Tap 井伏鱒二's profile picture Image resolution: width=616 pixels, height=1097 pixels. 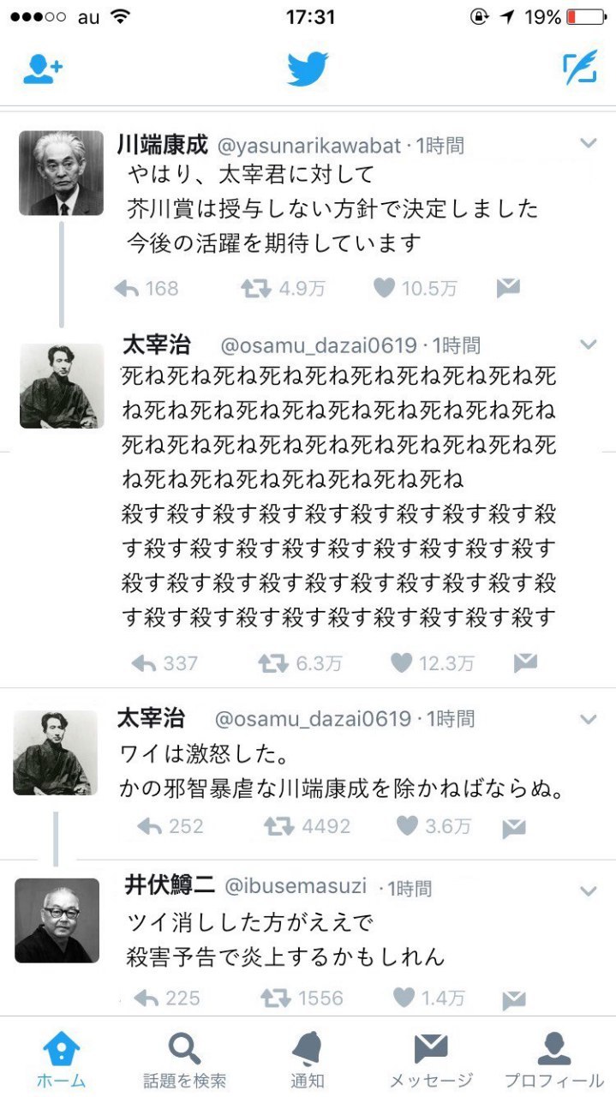coord(57,920)
